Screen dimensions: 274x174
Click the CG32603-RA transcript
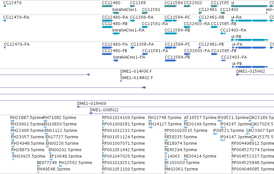click(x=187, y=27)
